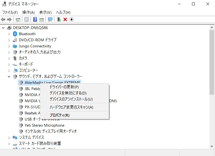Expand the カメラ category
The width and height of the screenshot is (215, 156).
point(9,59)
